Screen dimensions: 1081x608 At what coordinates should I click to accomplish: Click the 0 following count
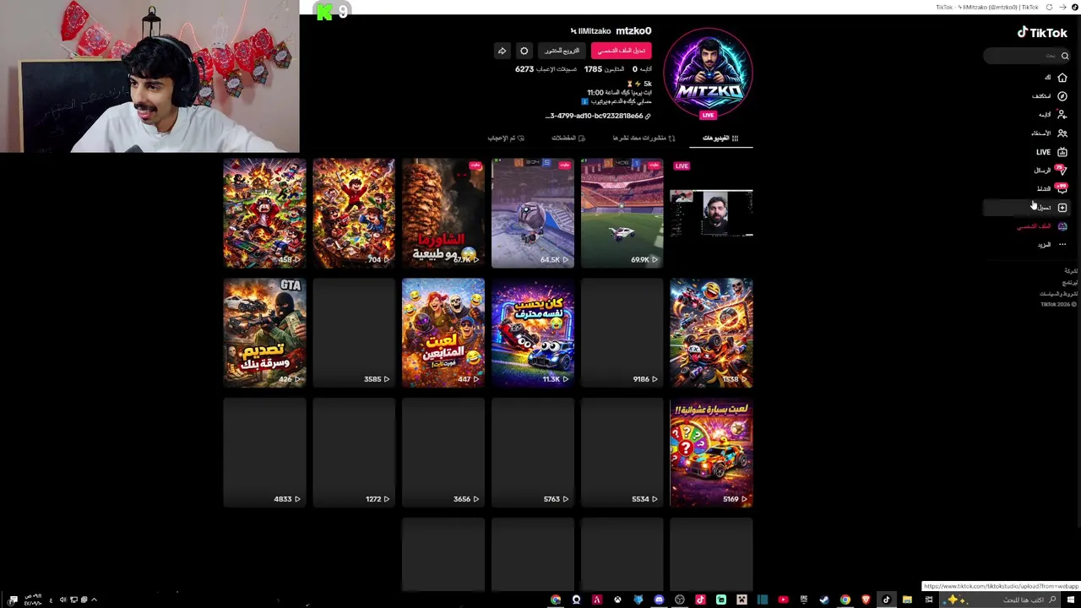click(644, 69)
